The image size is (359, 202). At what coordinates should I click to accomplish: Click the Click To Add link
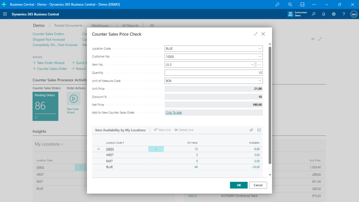point(174,112)
